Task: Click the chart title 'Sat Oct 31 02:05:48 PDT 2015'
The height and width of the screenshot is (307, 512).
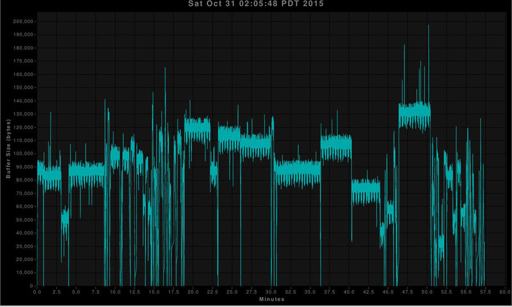Action: click(255, 4)
